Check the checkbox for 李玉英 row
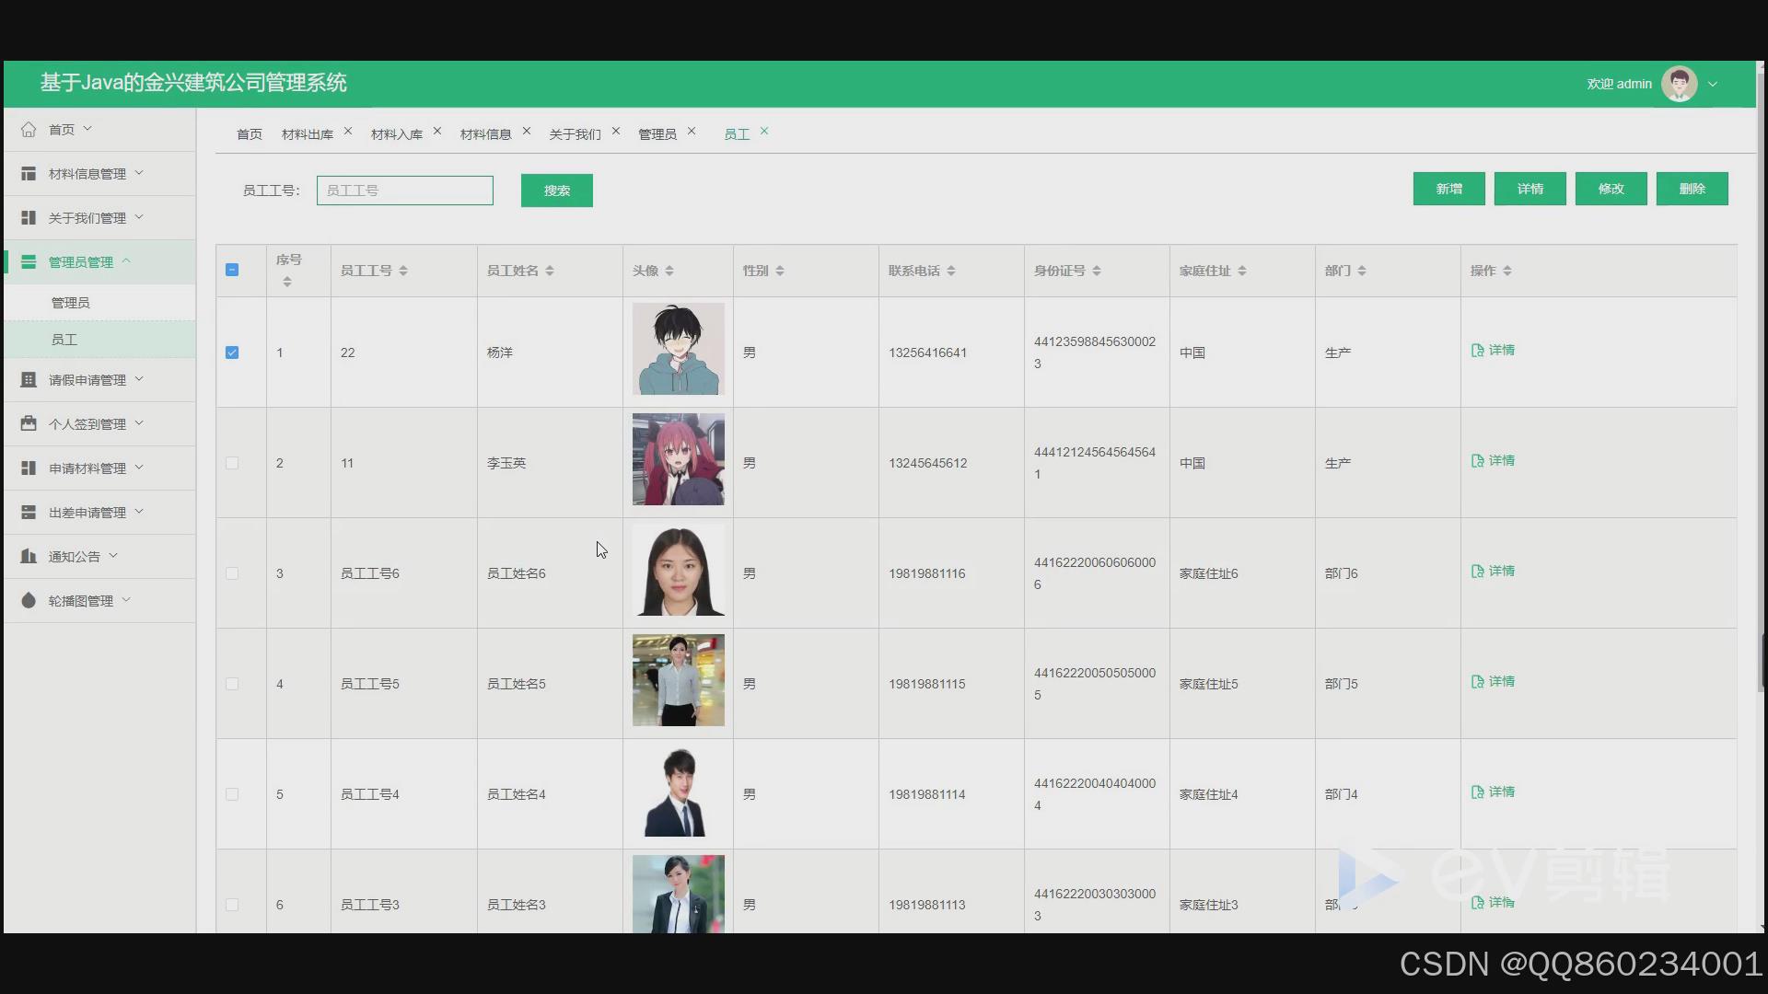This screenshot has width=1768, height=994. (x=232, y=463)
